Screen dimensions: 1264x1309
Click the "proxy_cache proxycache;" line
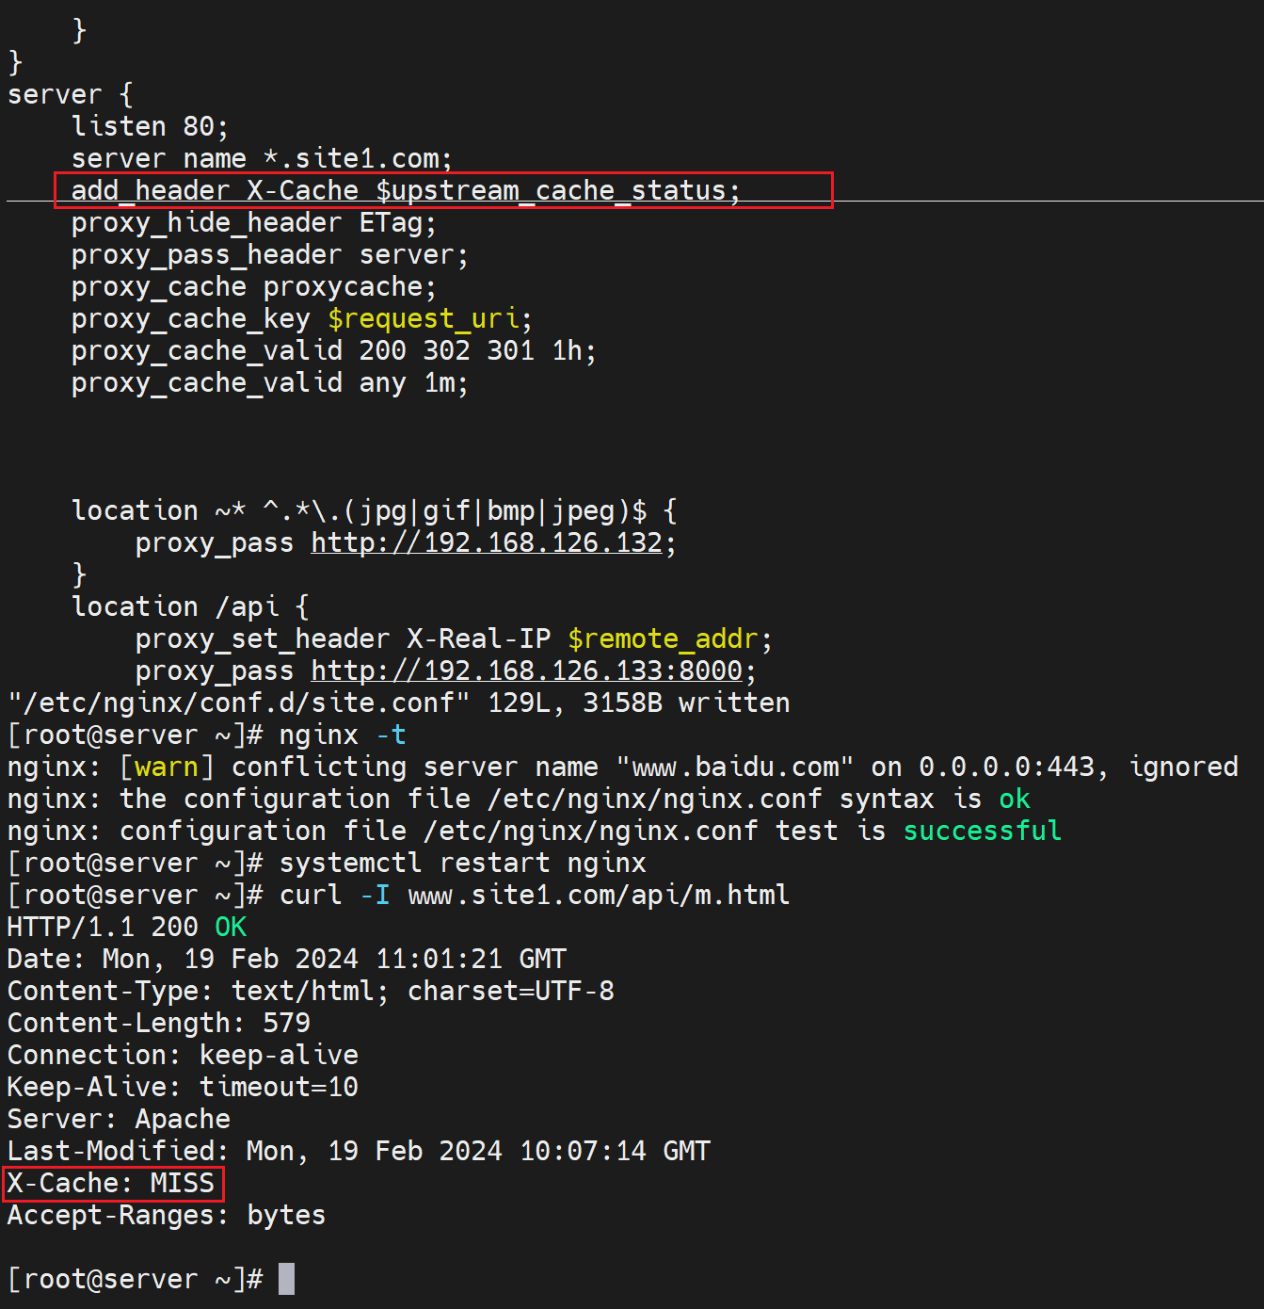pos(253,287)
